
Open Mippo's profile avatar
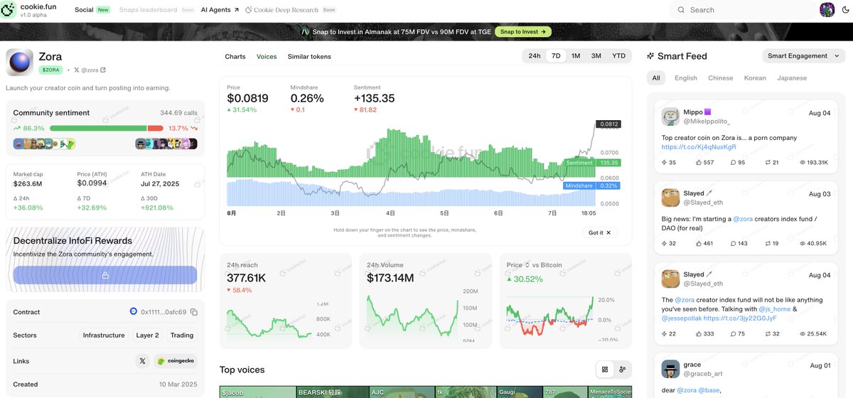(670, 117)
